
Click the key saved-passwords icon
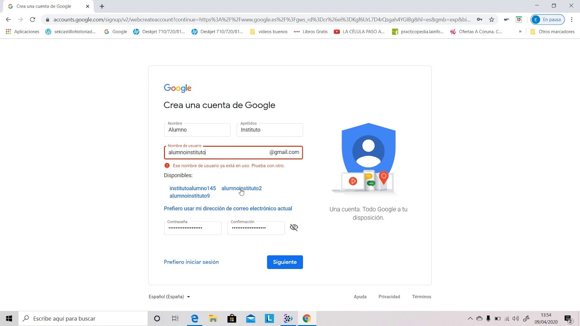479,19
